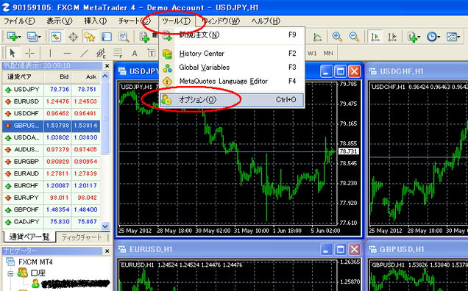Screen dimensions: 468x291
Task: Open the new chart dropdown arrow
Action: [20, 37]
